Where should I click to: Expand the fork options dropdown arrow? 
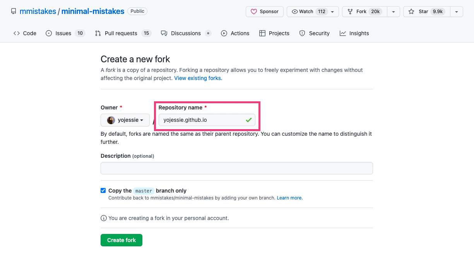(394, 12)
